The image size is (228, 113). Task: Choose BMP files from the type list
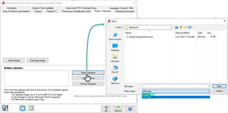point(176,95)
